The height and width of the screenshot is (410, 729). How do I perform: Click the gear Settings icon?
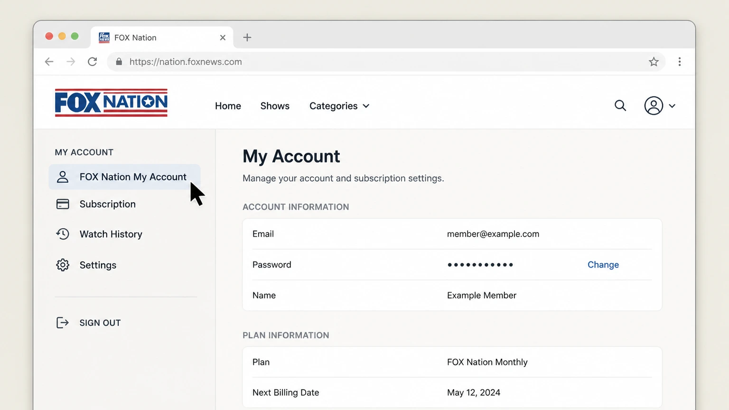(63, 265)
